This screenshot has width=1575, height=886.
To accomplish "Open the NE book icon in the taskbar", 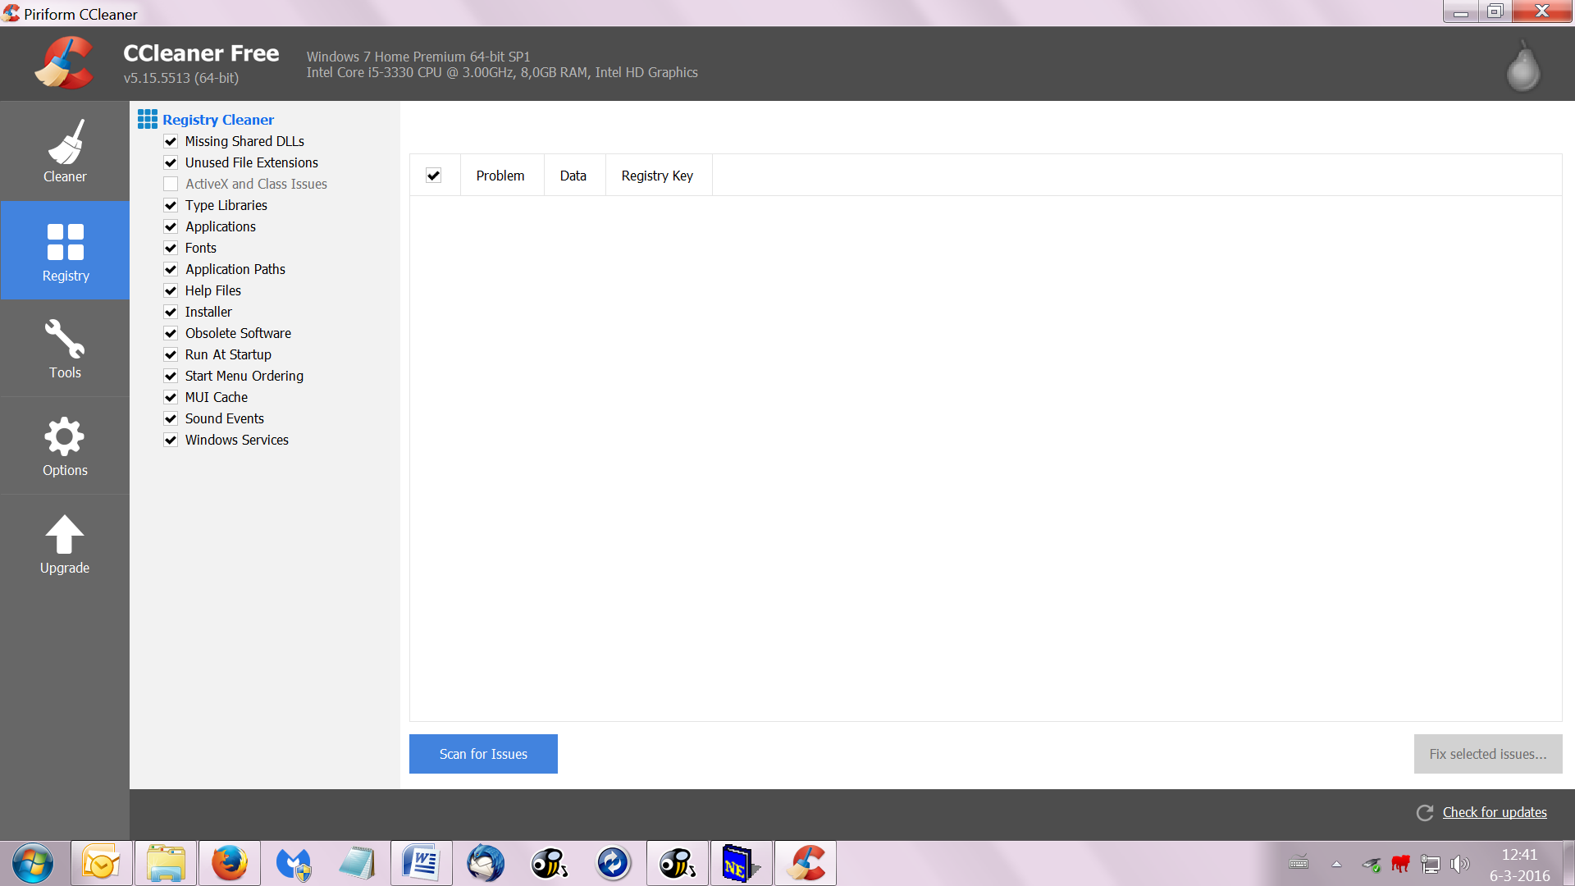I will 742,863.
